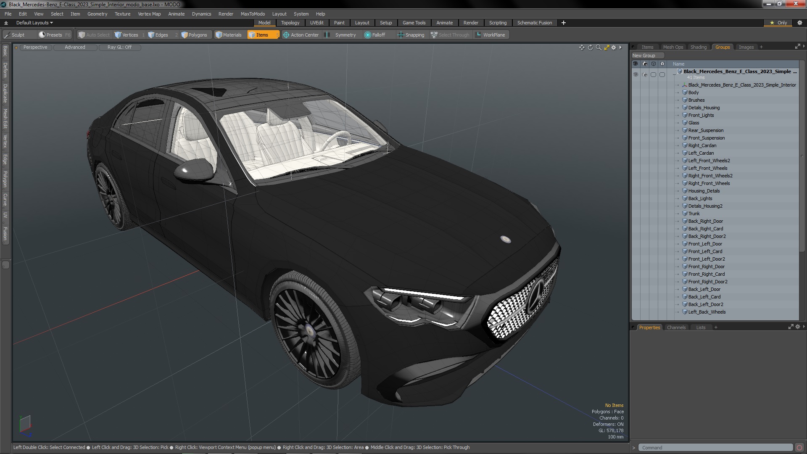Screen dimensions: 807x454
Task: Open the Mesh Edit vertical sidebar tab
Action: [5, 119]
